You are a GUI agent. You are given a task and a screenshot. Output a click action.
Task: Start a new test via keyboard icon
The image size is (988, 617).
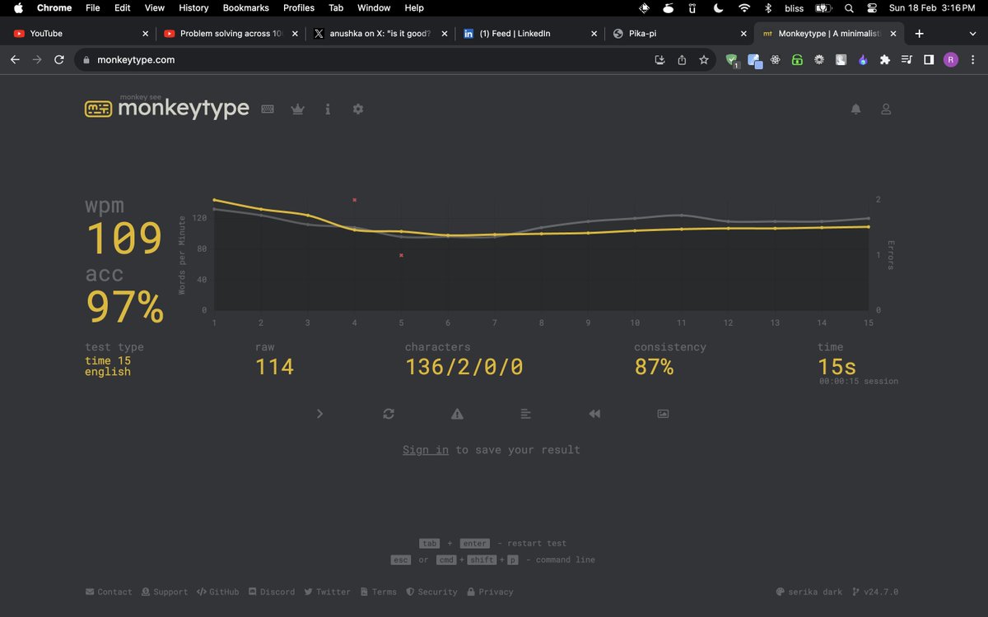point(268,109)
